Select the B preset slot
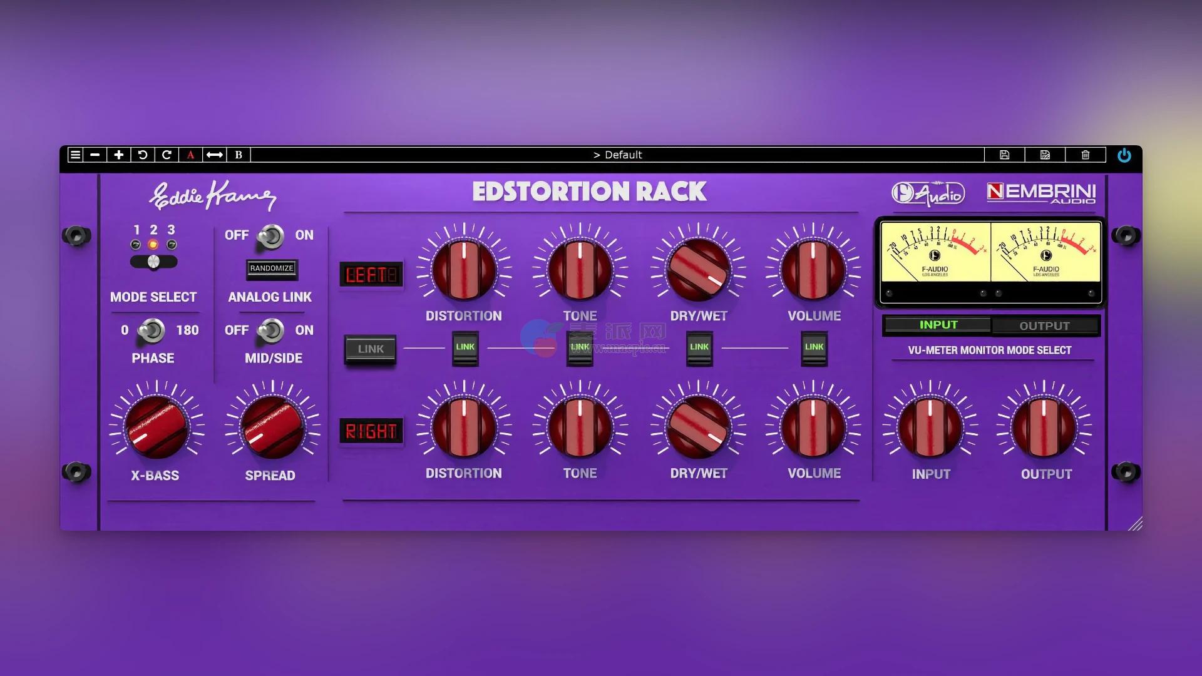The width and height of the screenshot is (1202, 676). point(239,155)
